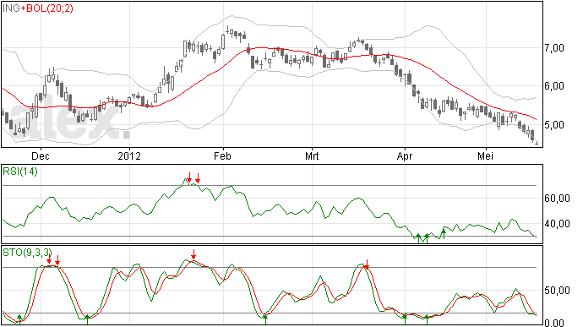Click the 60,00 RSI axis value
Screen dimensions: 583x327
pos(557,199)
